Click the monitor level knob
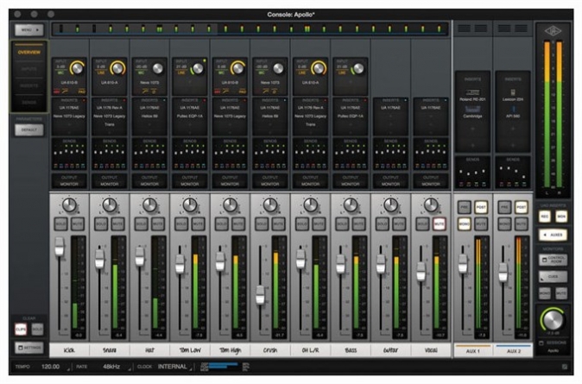 [553, 320]
